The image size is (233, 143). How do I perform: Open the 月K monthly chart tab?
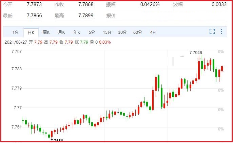pyautogui.click(x=61, y=32)
